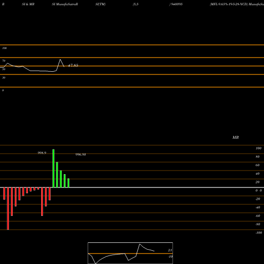The image size is (264, 264).
Task: Click the 60 label on MR axis
Action: (257, 165)
